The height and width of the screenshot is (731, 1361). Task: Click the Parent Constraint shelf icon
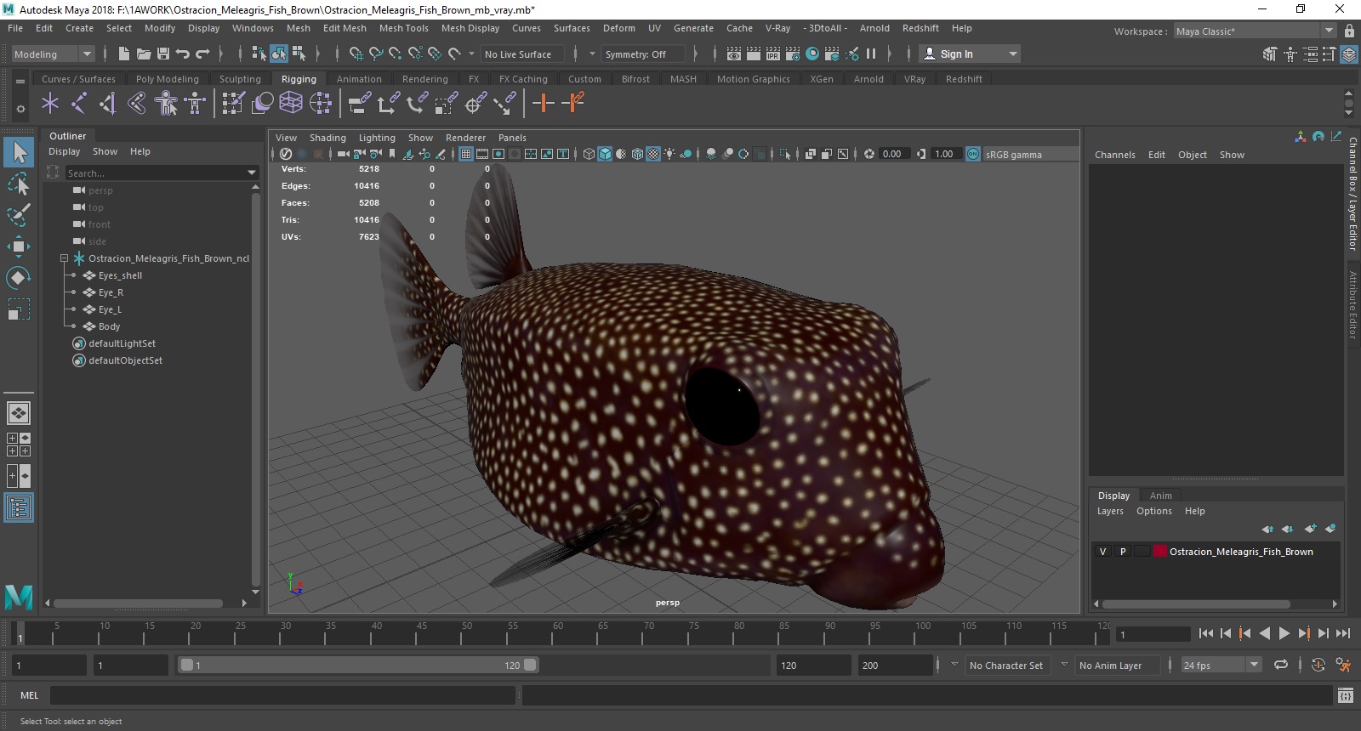[x=360, y=104]
